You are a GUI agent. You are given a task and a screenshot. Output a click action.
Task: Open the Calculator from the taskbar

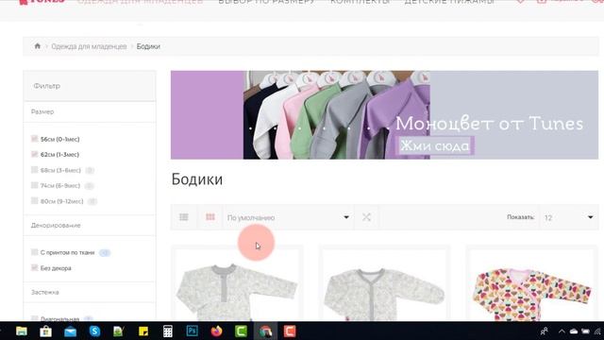[168, 331]
